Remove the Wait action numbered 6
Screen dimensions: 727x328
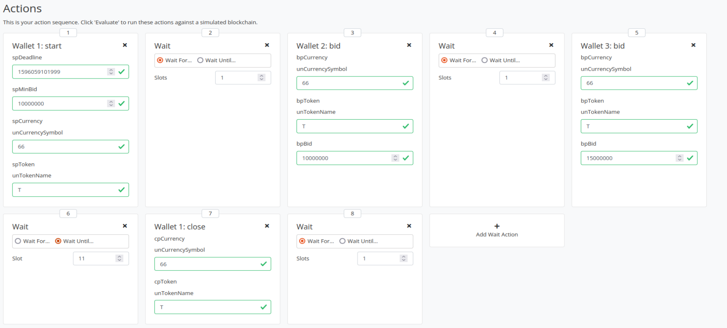click(125, 226)
